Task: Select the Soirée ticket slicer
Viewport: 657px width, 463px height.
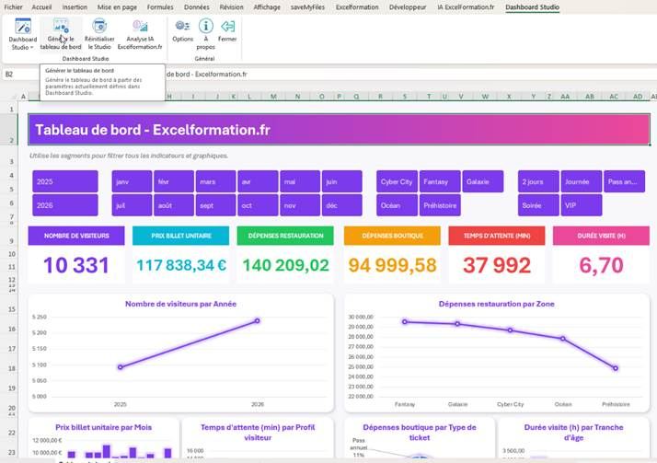Action: (x=538, y=205)
